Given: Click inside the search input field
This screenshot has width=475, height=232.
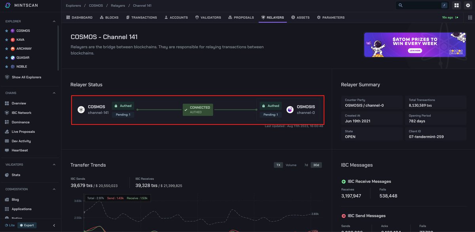Looking at the screenshot, I should [422, 5].
